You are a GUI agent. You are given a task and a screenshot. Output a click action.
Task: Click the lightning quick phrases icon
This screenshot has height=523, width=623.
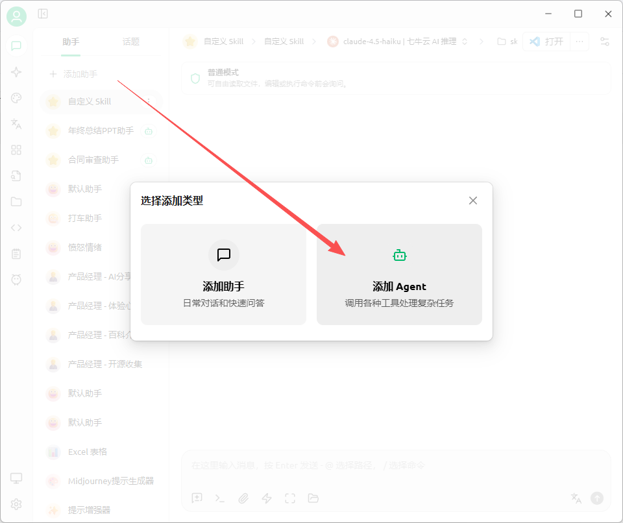pos(267,498)
